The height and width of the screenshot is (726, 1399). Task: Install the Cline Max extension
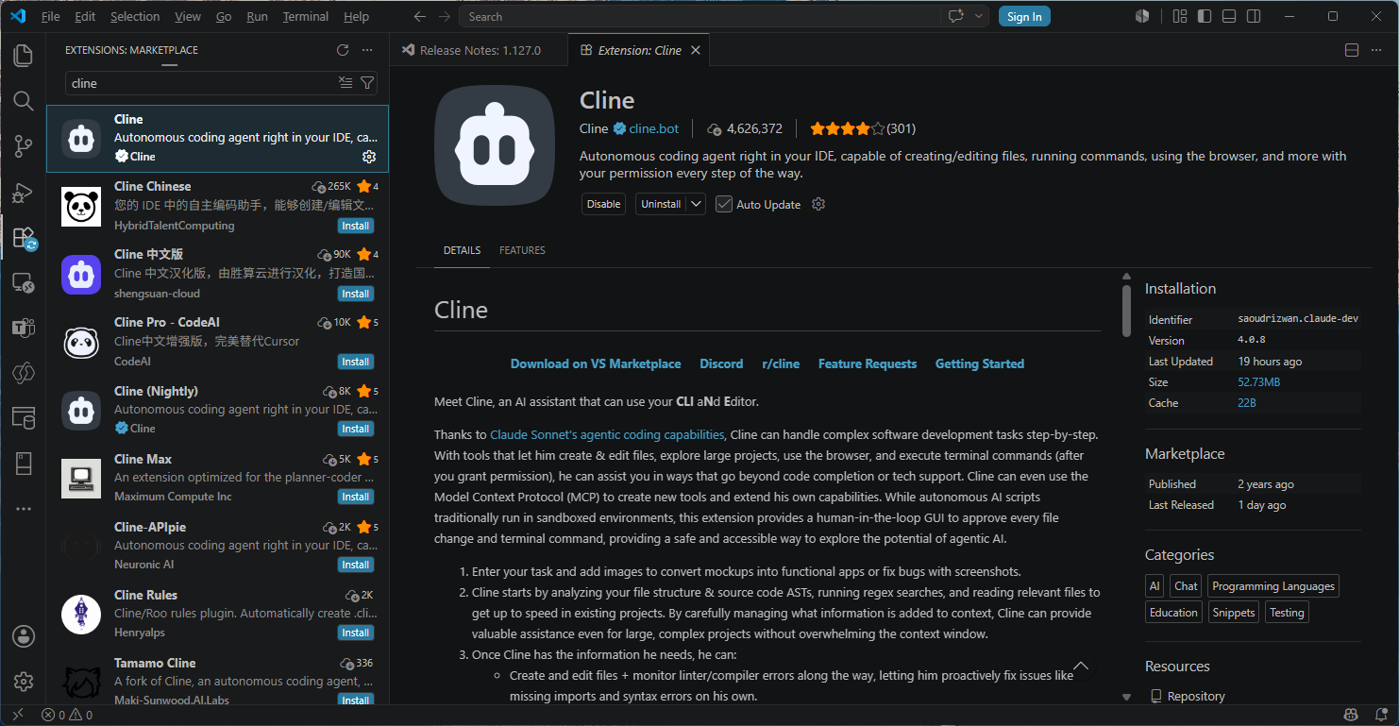pos(356,497)
